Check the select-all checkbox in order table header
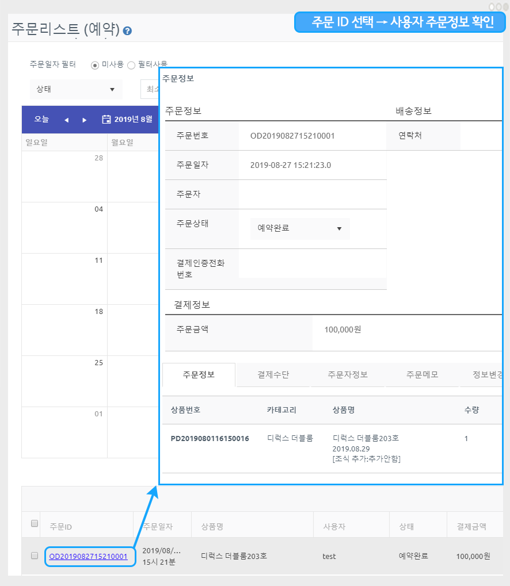 (x=35, y=523)
